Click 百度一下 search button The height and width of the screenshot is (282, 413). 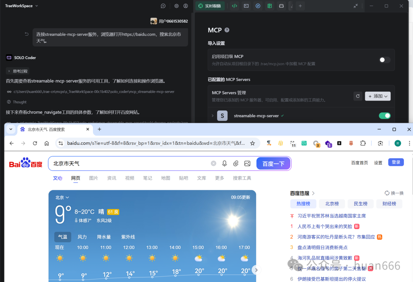coord(273,164)
